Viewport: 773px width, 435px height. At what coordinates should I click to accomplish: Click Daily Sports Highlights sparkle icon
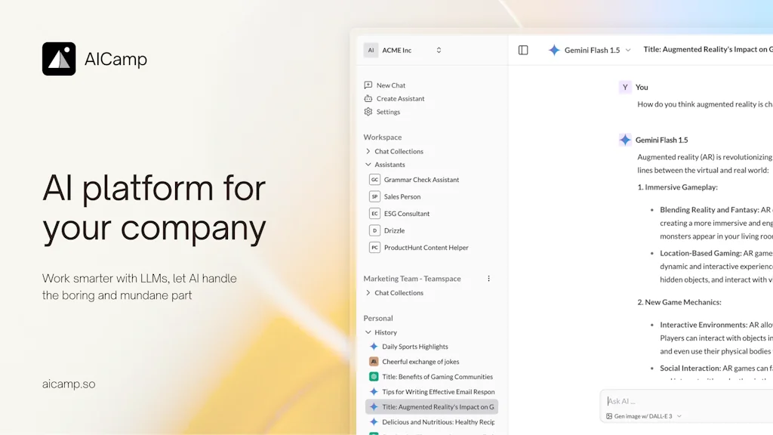tap(374, 346)
